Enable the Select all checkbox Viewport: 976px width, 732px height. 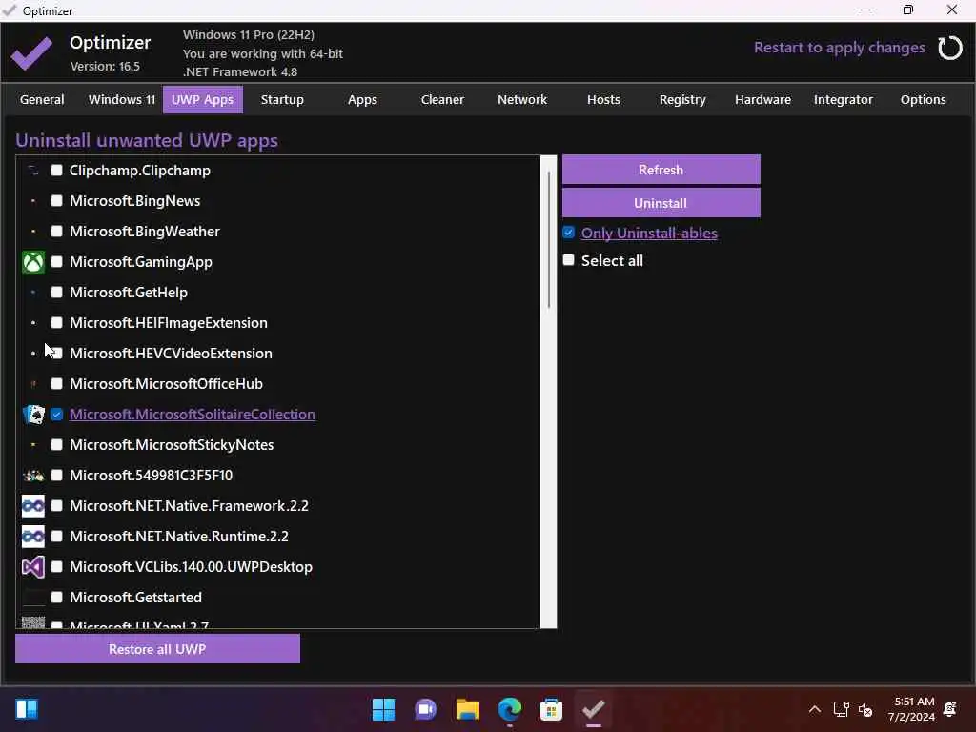[x=568, y=260]
